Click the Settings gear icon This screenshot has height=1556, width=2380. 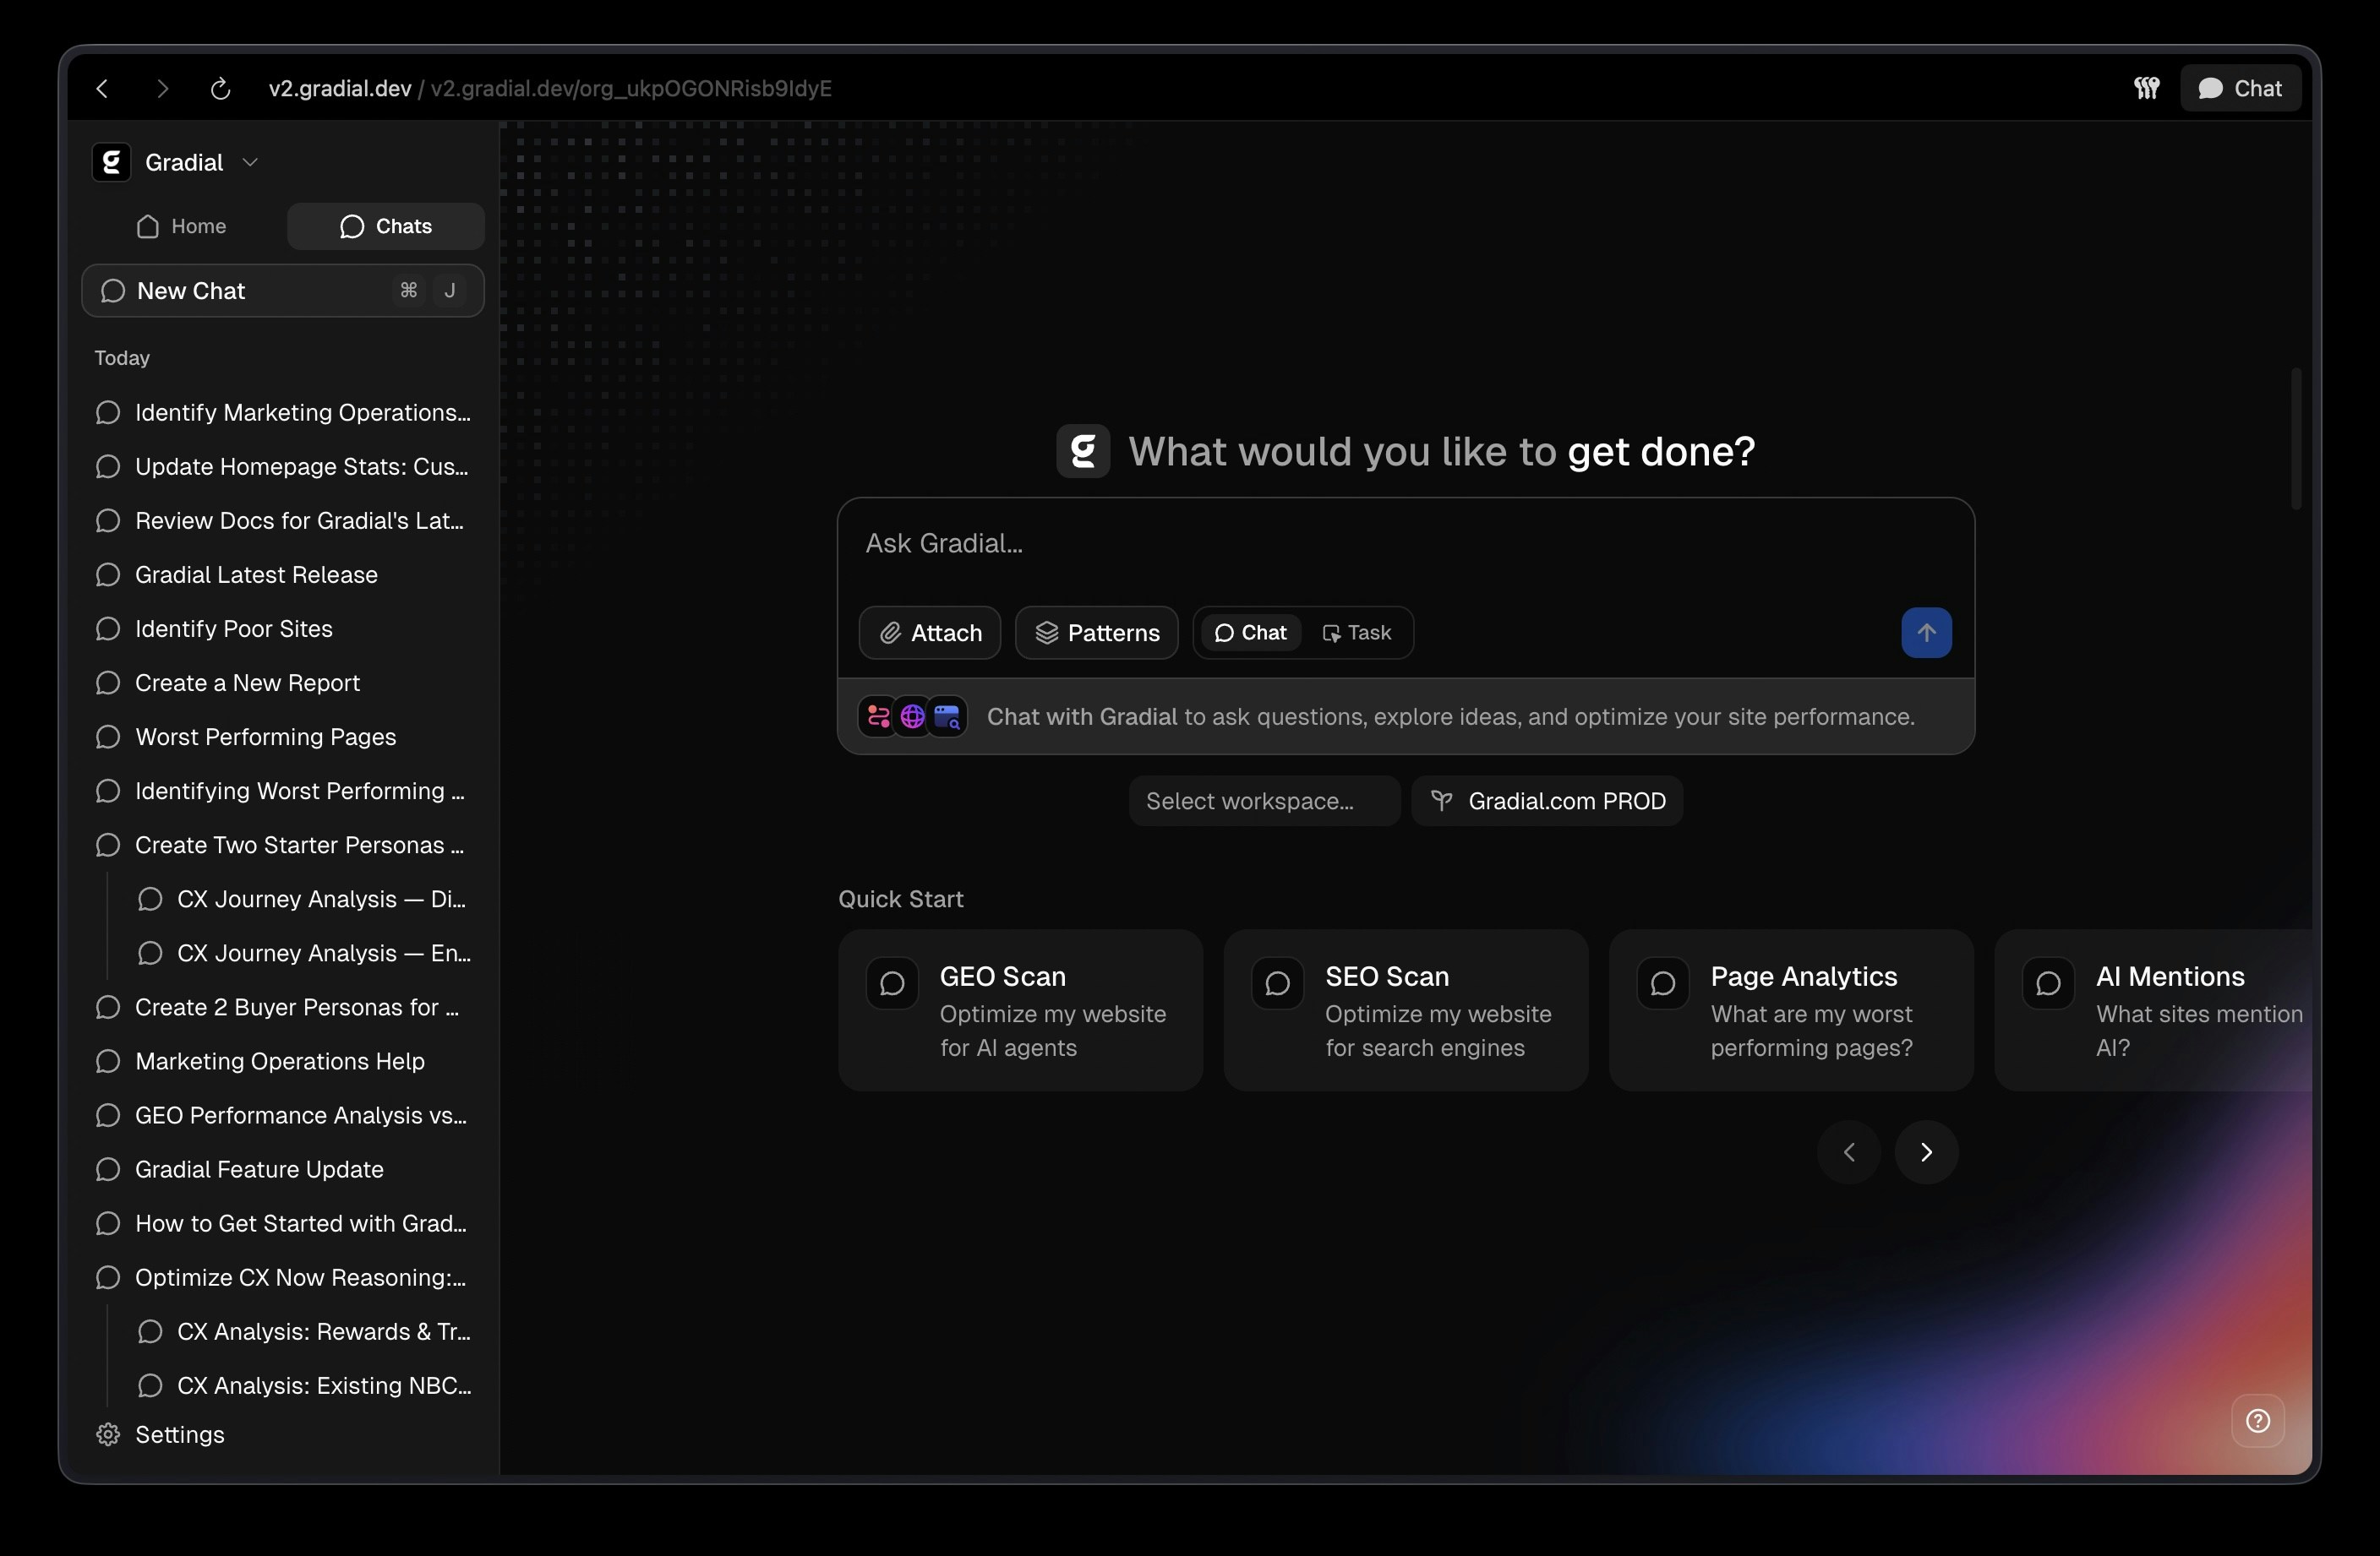click(108, 1434)
